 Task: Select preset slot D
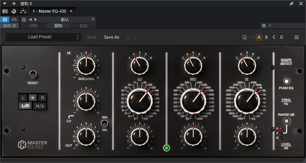tap(282, 37)
